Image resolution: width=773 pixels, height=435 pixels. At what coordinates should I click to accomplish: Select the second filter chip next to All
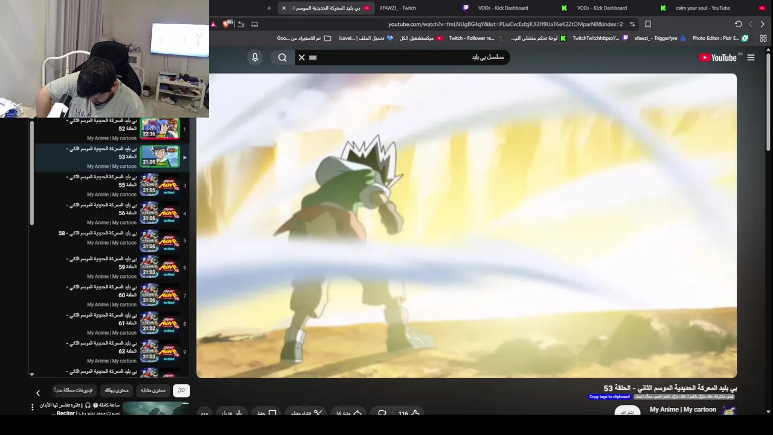click(153, 390)
